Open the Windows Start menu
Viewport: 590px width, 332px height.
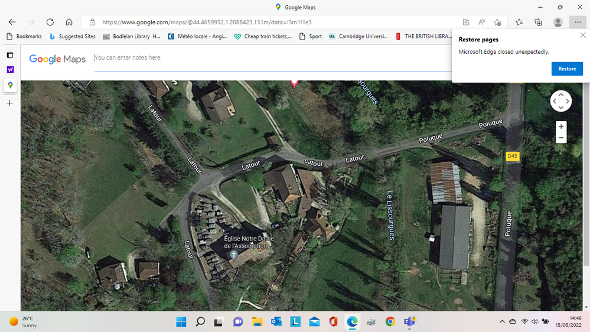coord(181,321)
